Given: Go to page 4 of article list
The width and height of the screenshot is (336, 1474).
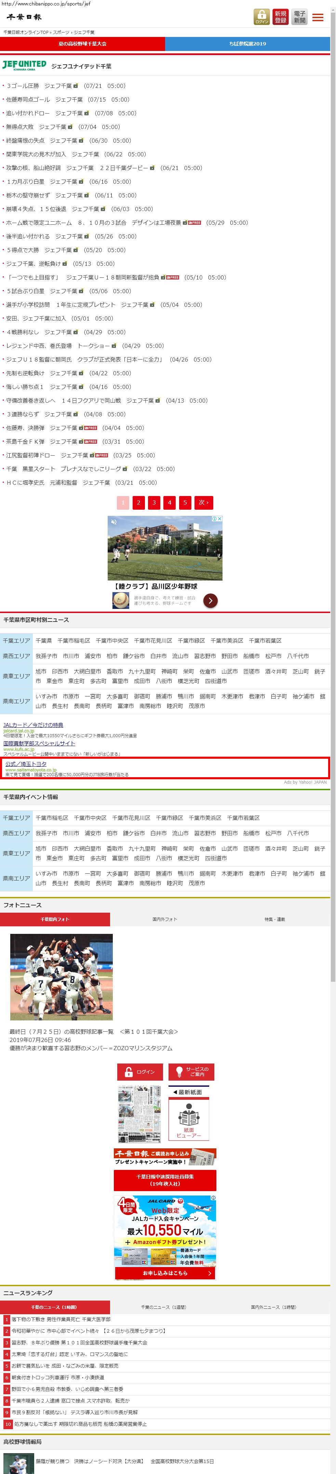Looking at the screenshot, I should pos(169,503).
